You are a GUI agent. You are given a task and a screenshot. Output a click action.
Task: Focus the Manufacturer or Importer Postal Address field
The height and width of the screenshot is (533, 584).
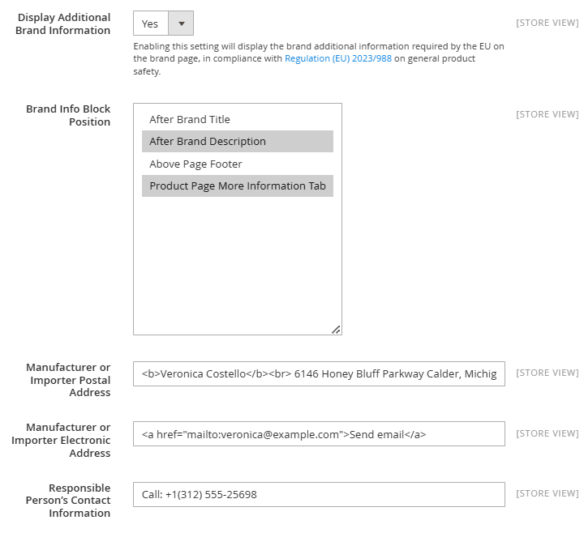pos(319,373)
